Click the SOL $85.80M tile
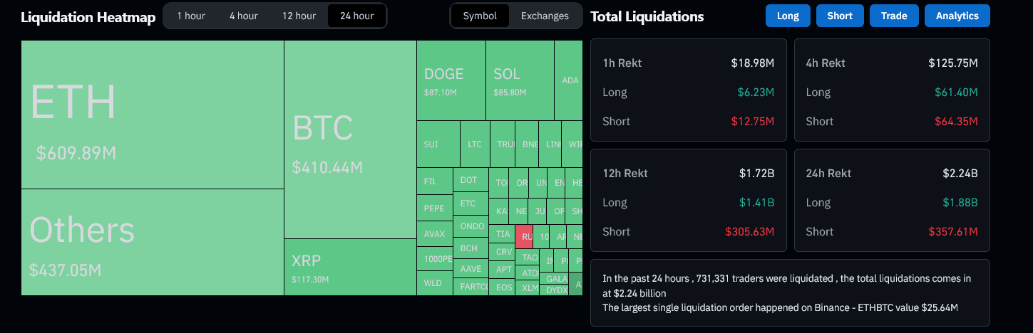1033x333 pixels. 520,80
